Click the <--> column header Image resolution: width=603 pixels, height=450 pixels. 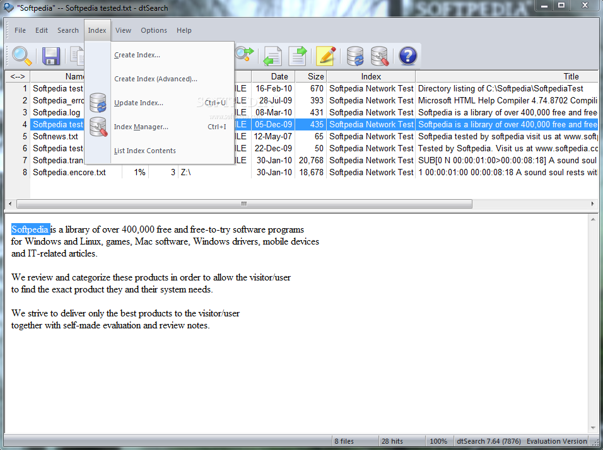point(18,76)
